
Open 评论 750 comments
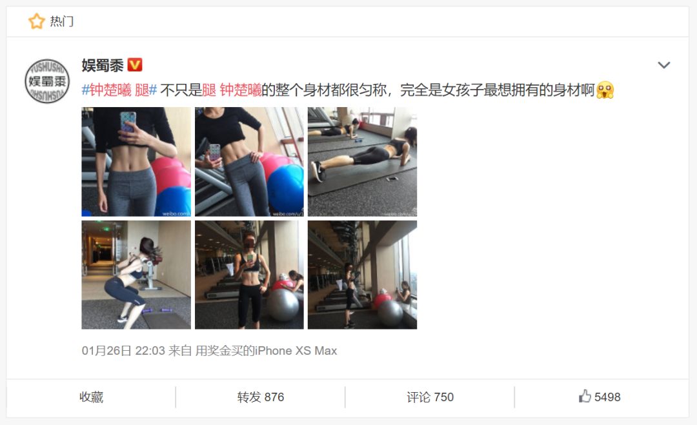point(430,397)
